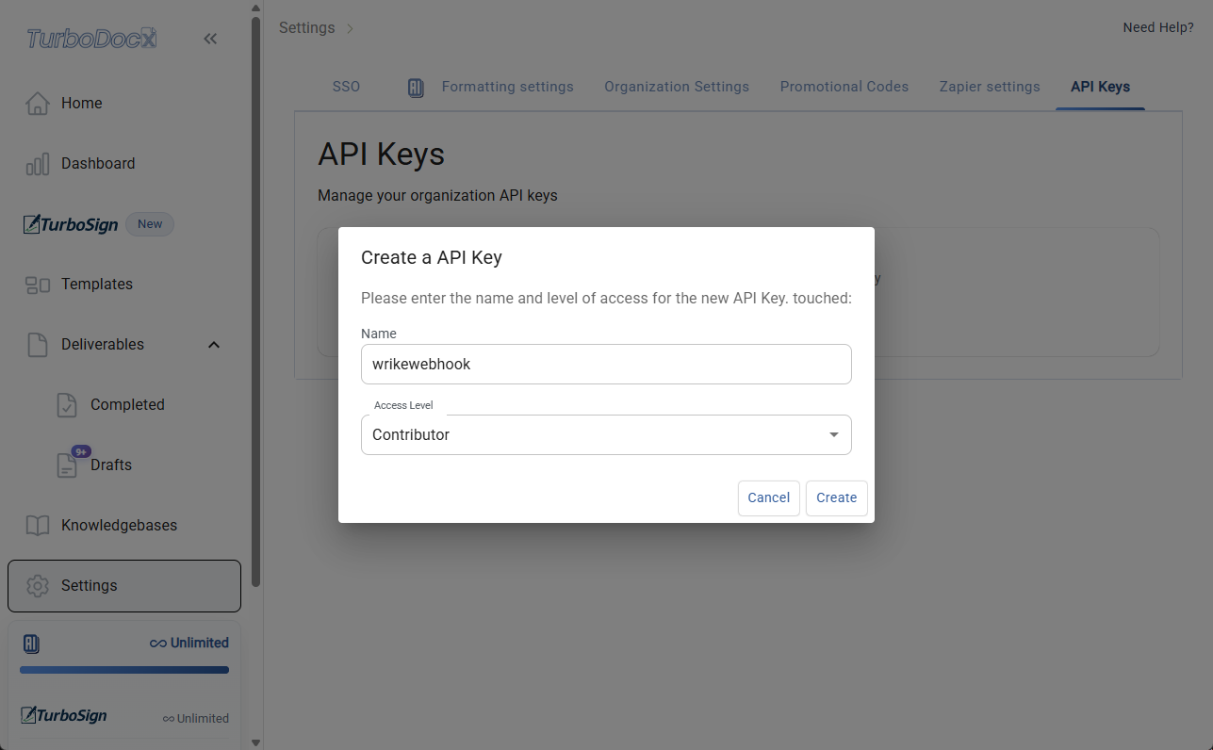The height and width of the screenshot is (750, 1213).
Task: Create the new API key
Action: [x=836, y=497]
